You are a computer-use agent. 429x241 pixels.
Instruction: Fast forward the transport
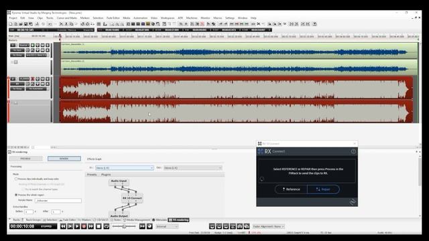tap(91, 226)
